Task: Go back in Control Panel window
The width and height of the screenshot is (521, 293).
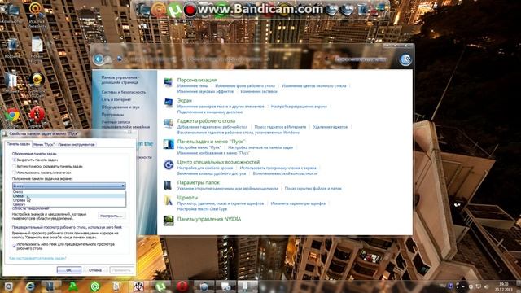Action: pos(99,59)
